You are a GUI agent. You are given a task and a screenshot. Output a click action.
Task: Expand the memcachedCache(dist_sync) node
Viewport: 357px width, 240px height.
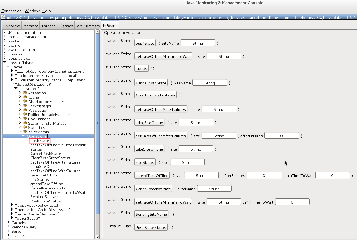(x=12, y=209)
